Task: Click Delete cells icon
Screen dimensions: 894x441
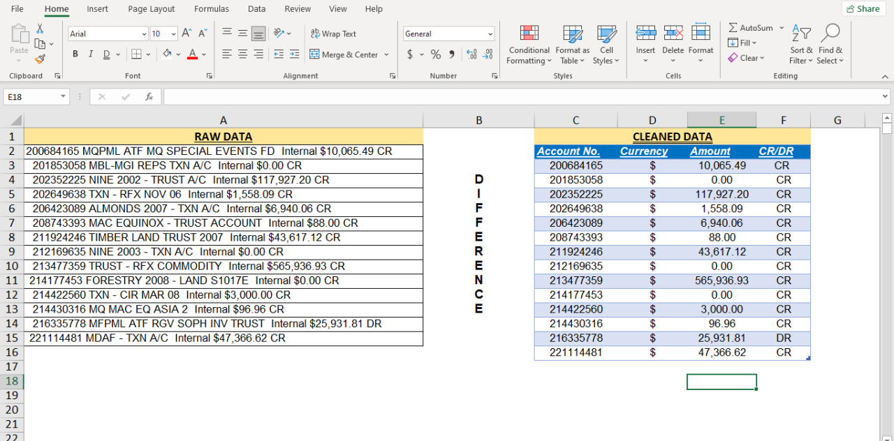Action: pos(673,33)
